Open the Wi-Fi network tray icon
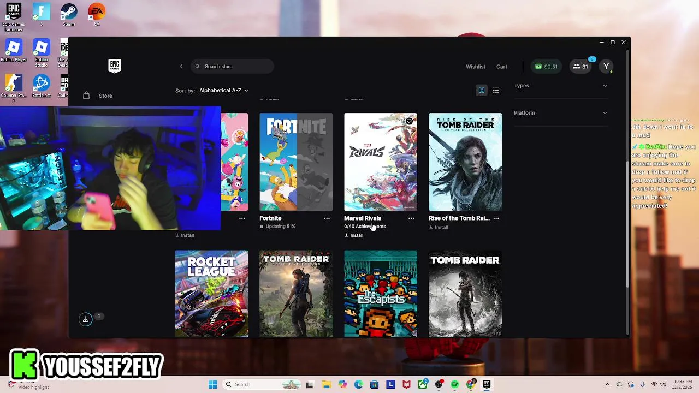699x393 pixels. tap(654, 384)
